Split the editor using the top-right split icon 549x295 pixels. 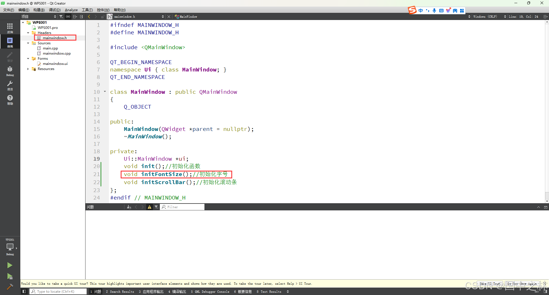[x=546, y=17]
